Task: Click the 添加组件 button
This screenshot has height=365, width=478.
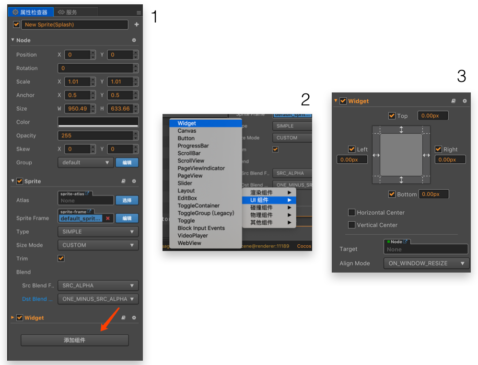Action: click(75, 340)
